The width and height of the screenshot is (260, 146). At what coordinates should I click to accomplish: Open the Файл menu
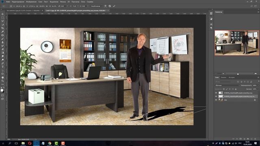pos(8,2)
